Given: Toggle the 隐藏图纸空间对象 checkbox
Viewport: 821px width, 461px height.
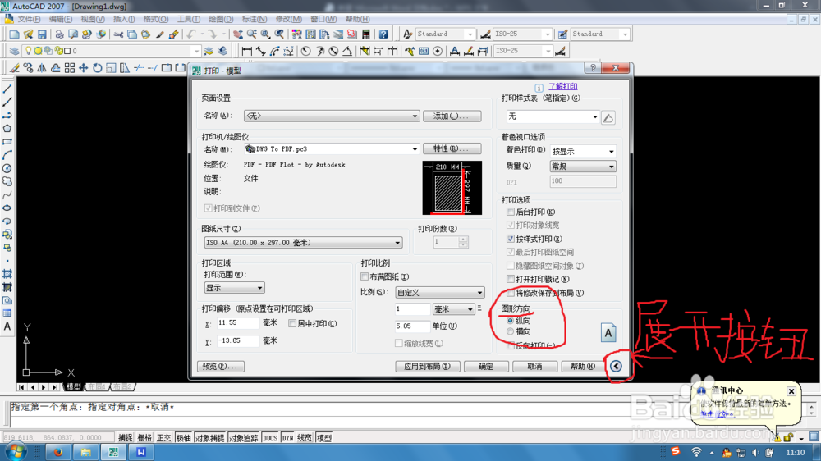Looking at the screenshot, I should pos(511,266).
